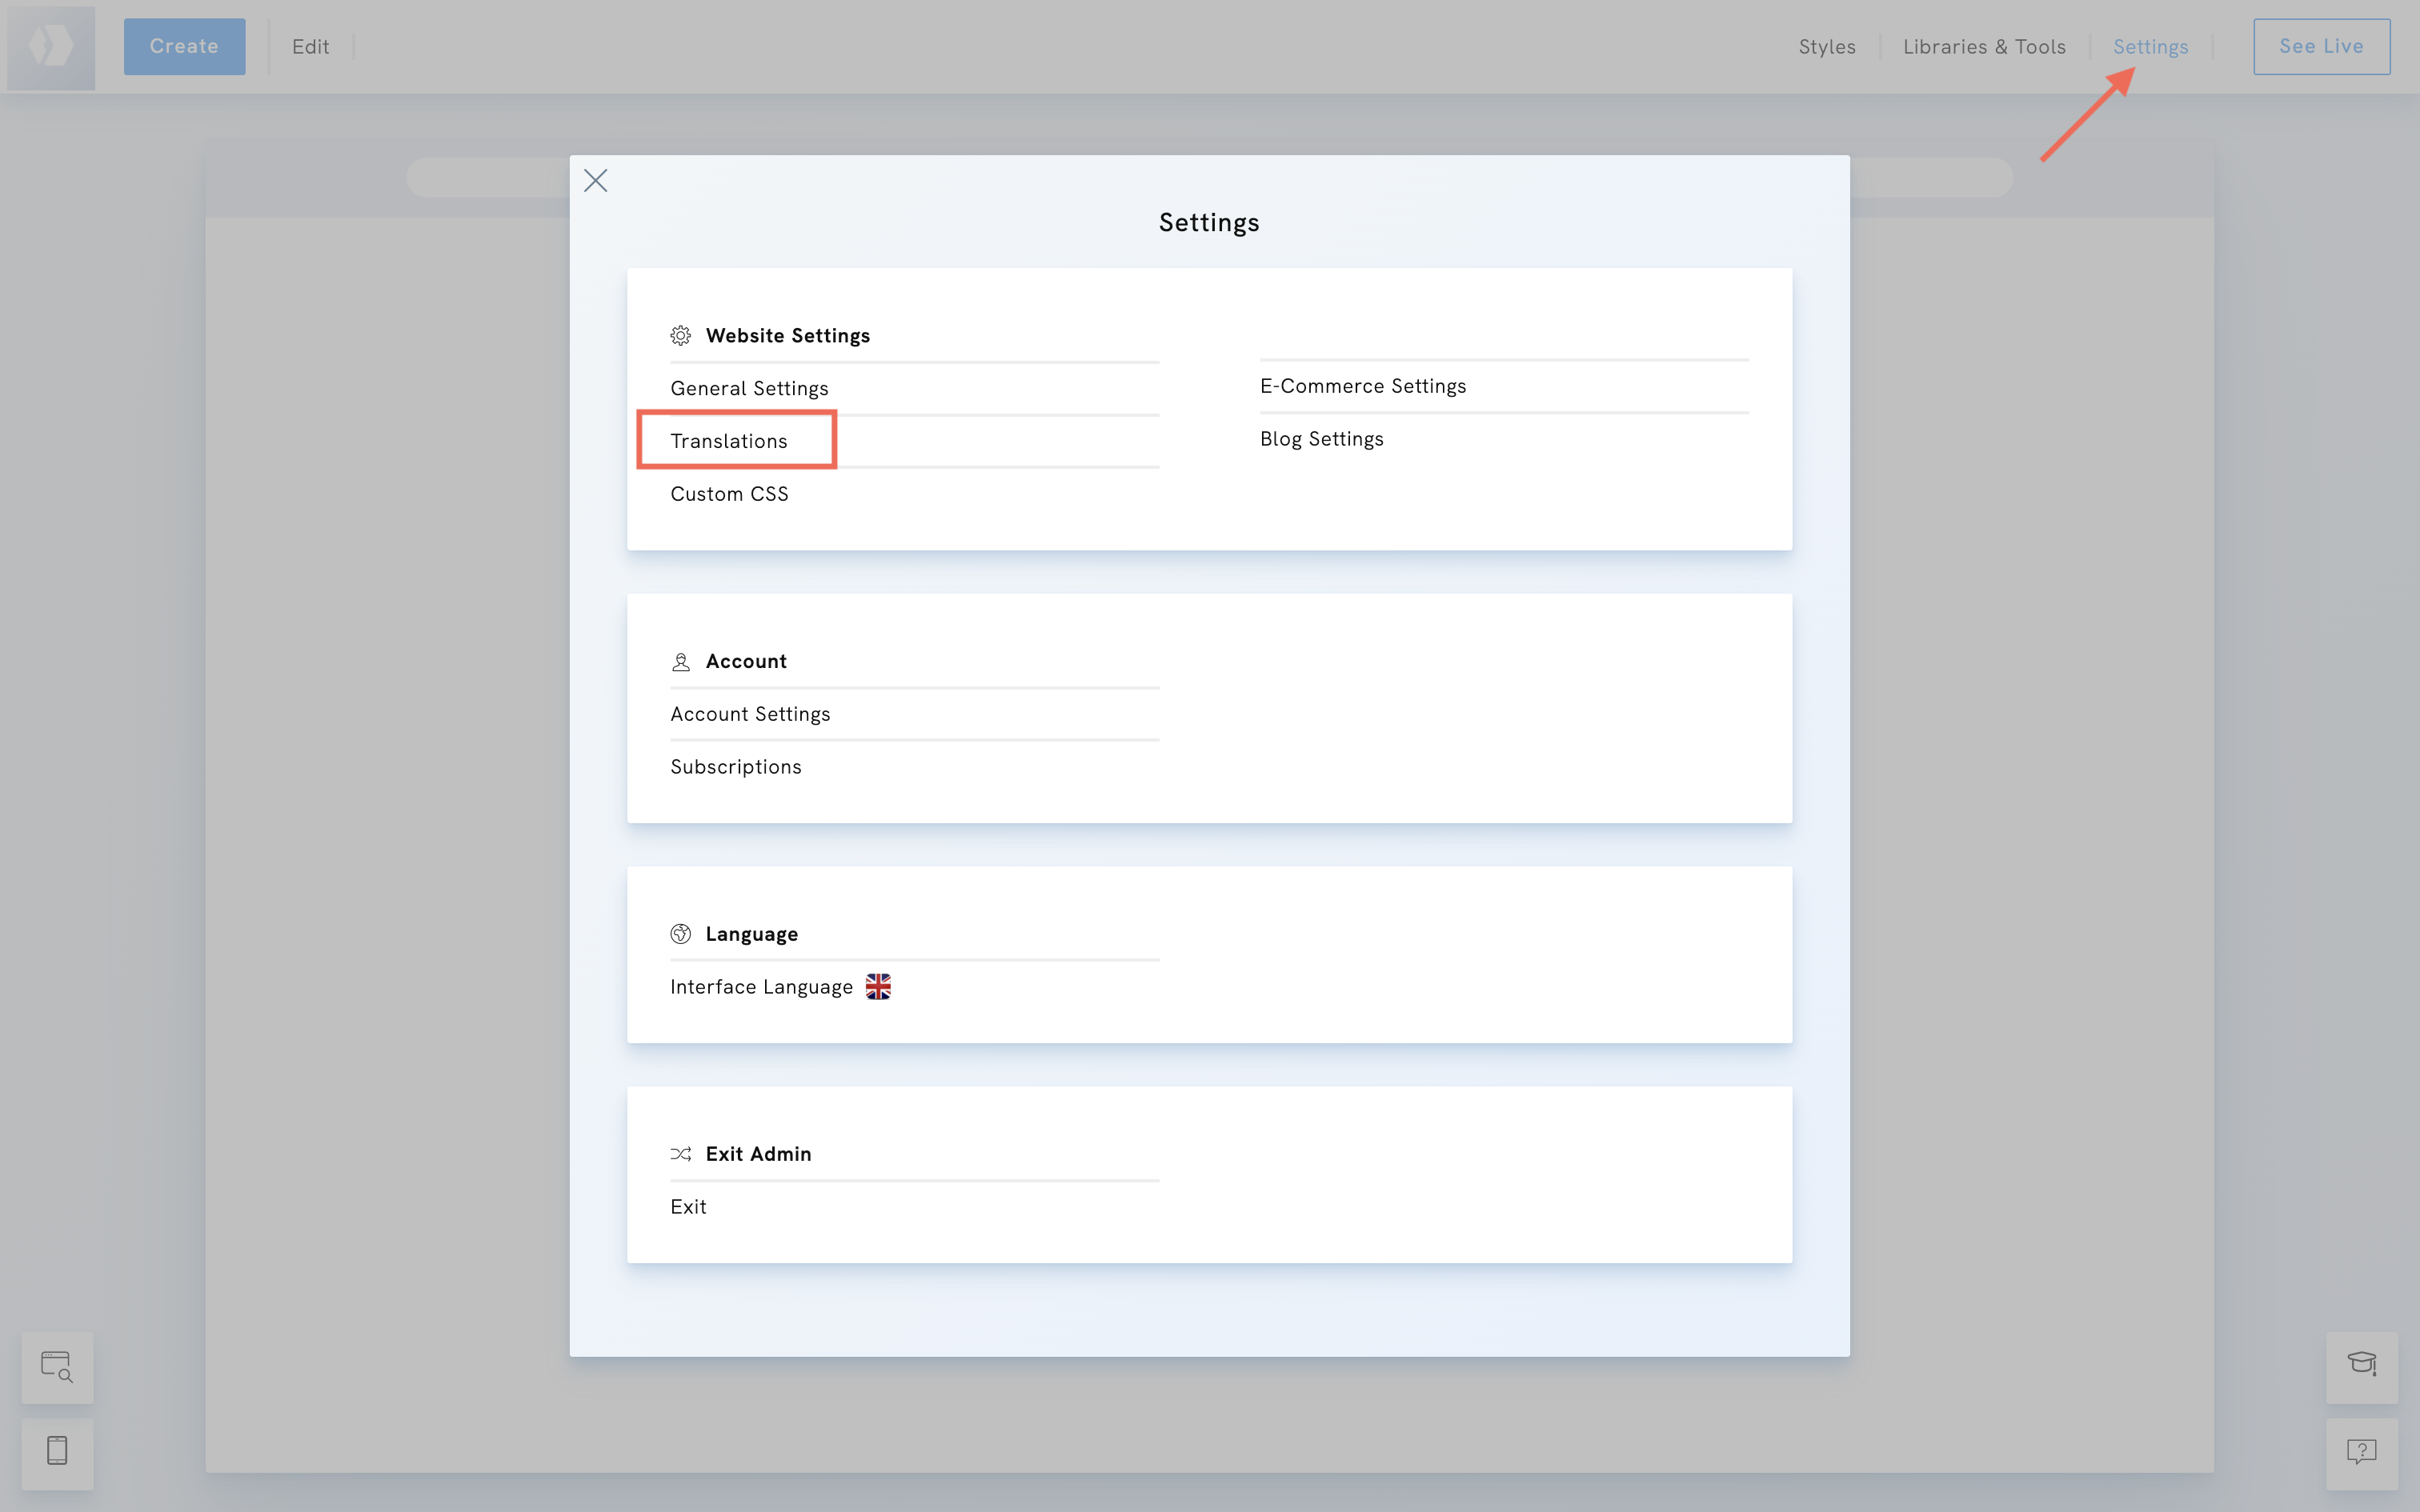Viewport: 2420px width, 1512px height.
Task: Click the shuffle icon beside Exit Admin
Action: 681,1153
